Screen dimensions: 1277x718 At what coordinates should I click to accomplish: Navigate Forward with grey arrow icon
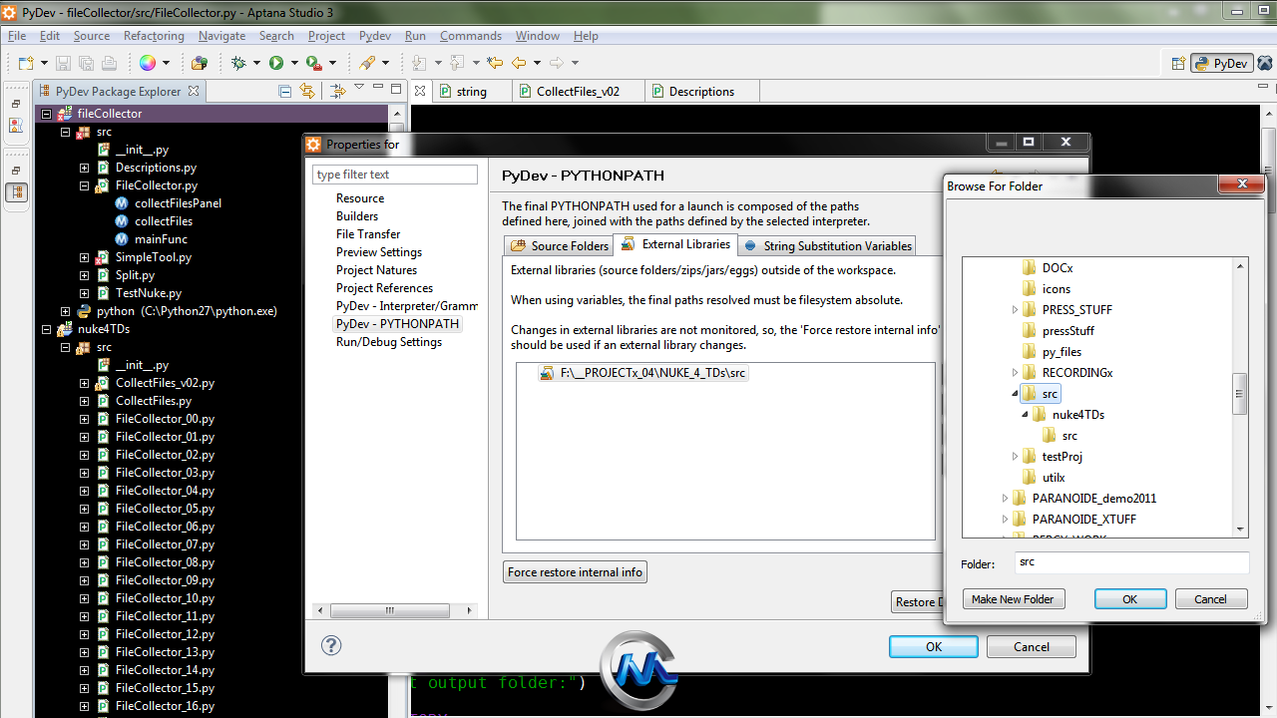tap(556, 63)
